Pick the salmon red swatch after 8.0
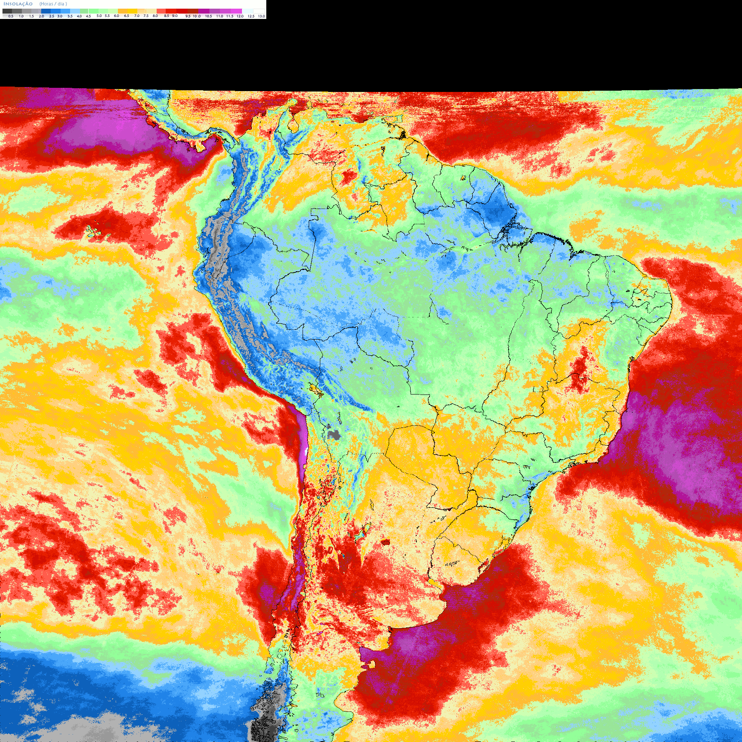The height and width of the screenshot is (742, 742). point(161,11)
